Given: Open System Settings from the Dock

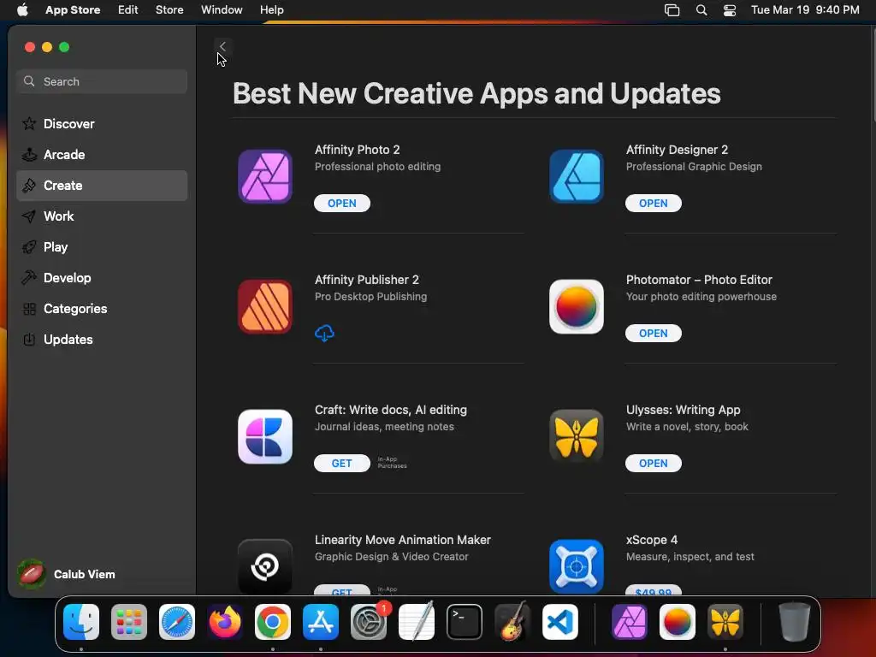Looking at the screenshot, I should tap(369, 622).
